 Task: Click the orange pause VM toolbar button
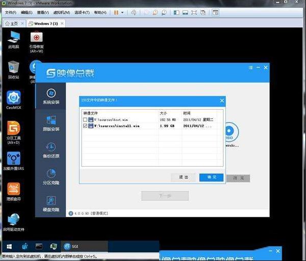(116, 13)
